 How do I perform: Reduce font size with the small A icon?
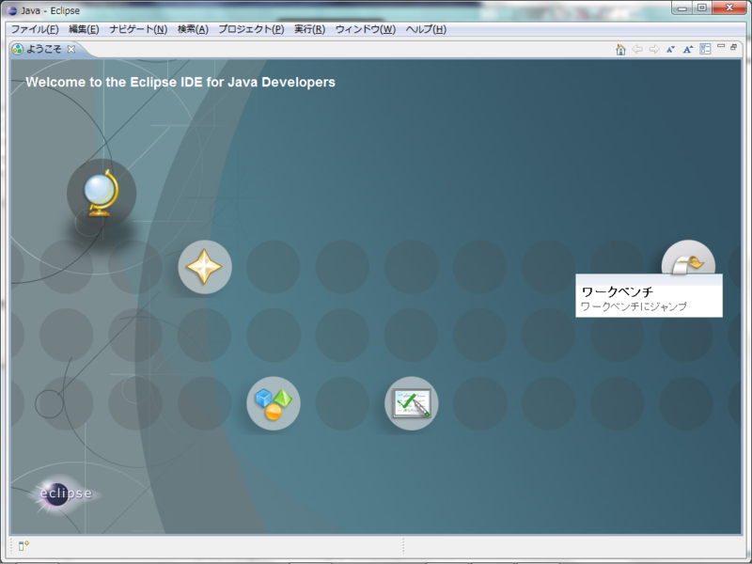[671, 49]
